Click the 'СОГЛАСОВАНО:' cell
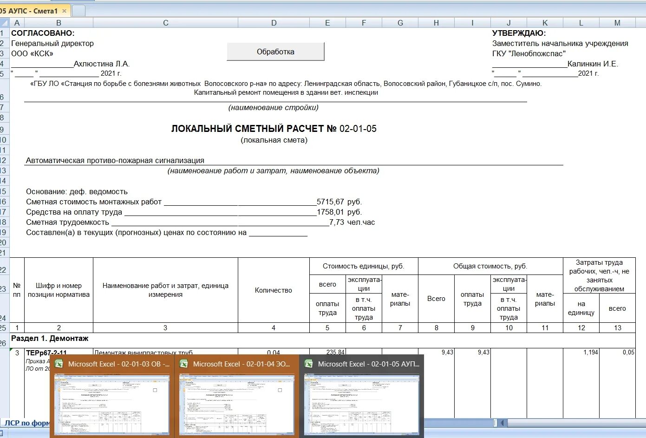The height and width of the screenshot is (438, 646). pyautogui.click(x=43, y=33)
